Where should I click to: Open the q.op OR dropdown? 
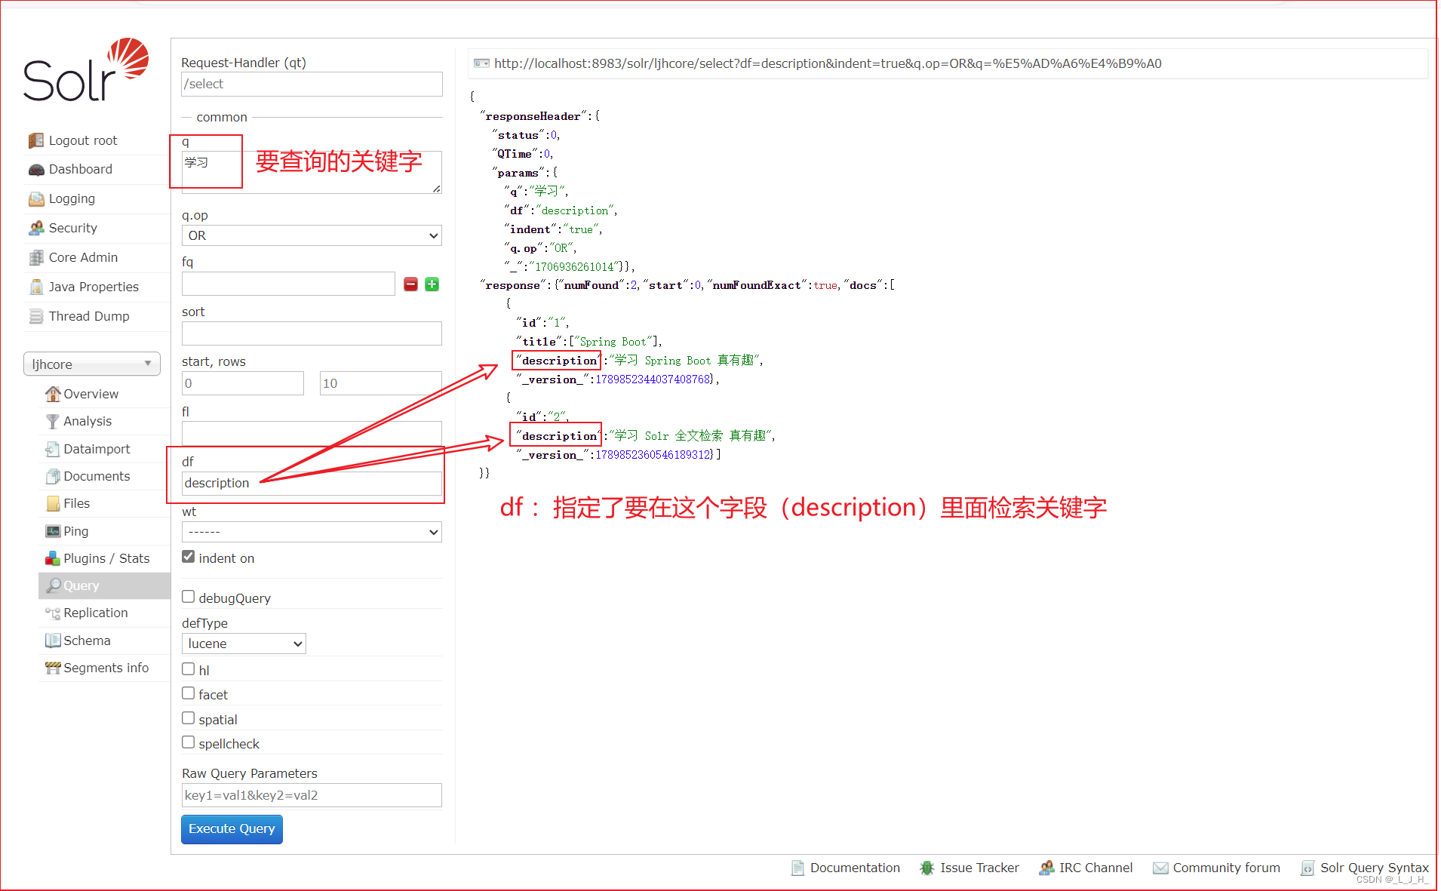coord(312,235)
